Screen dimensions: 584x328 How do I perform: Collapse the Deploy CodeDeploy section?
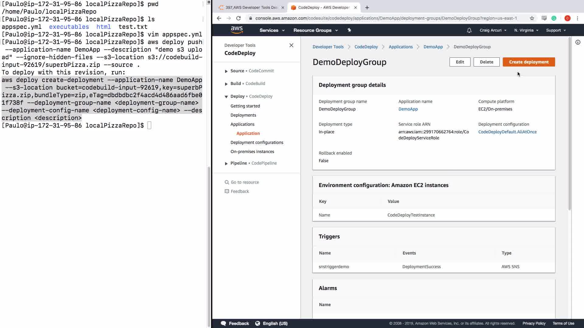tap(226, 97)
